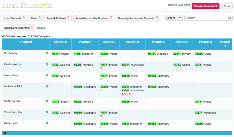Click green plus icon for Lockwood, Flint
This screenshot has height=137, width=234.
click(47, 86)
